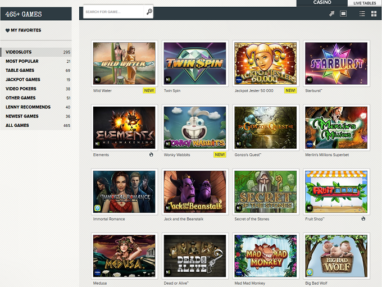Image resolution: width=382 pixels, height=287 pixels.
Task: Select the Lenny Recommends category
Action: (x=36, y=107)
